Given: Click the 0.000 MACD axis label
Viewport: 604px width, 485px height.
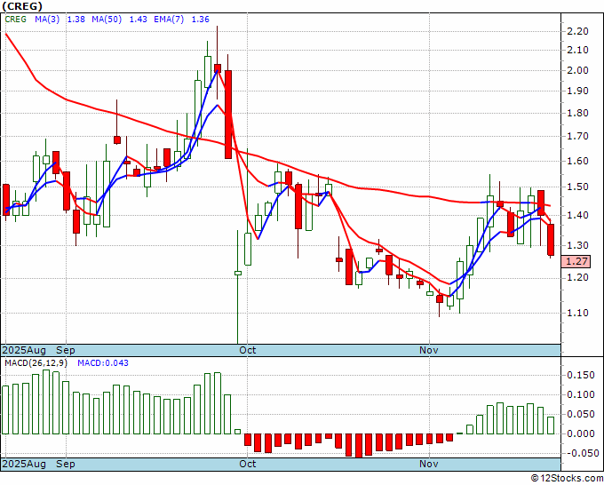Looking at the screenshot, I should 580,433.
